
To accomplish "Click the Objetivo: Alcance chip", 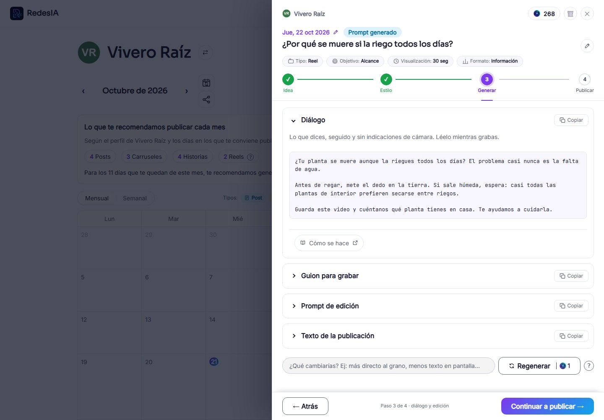I will point(355,61).
